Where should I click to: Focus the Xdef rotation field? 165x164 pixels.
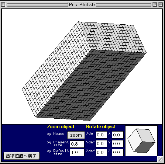coord(102,135)
